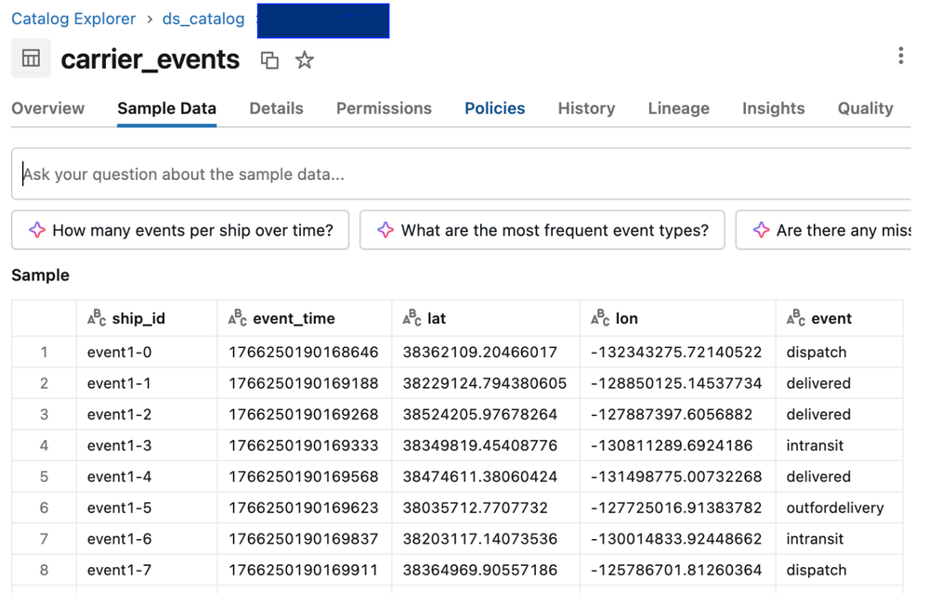Navigate to ds_catalog in breadcrumb

pos(203,19)
